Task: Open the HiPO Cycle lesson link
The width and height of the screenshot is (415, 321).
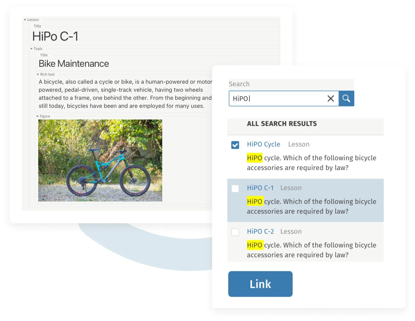Action: 263,144
